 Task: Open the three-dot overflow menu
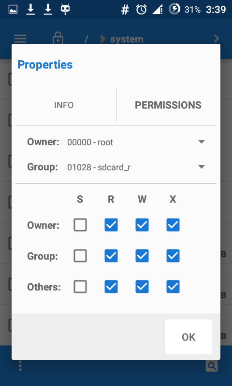[20, 366]
